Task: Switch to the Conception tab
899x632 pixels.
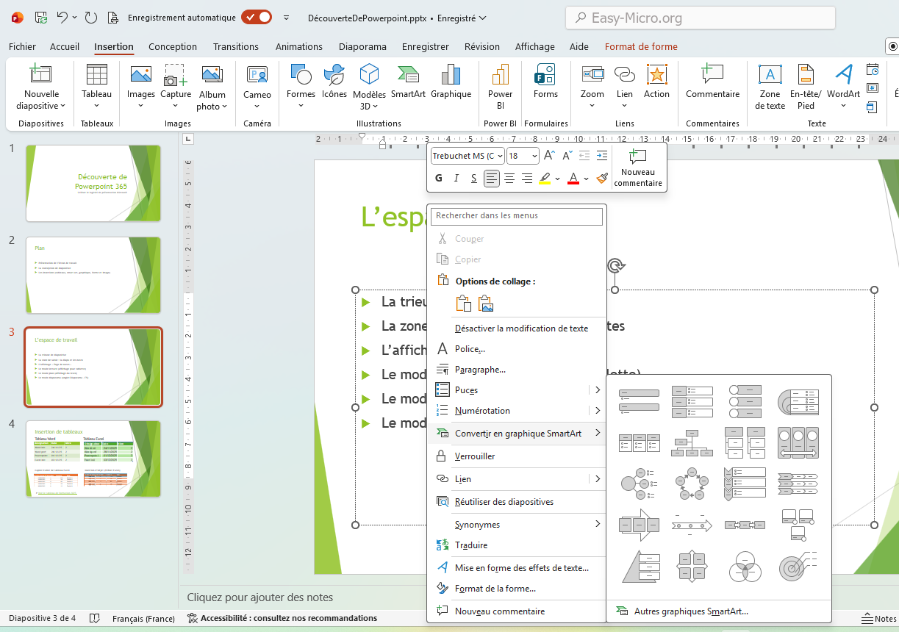Action: 173,46
